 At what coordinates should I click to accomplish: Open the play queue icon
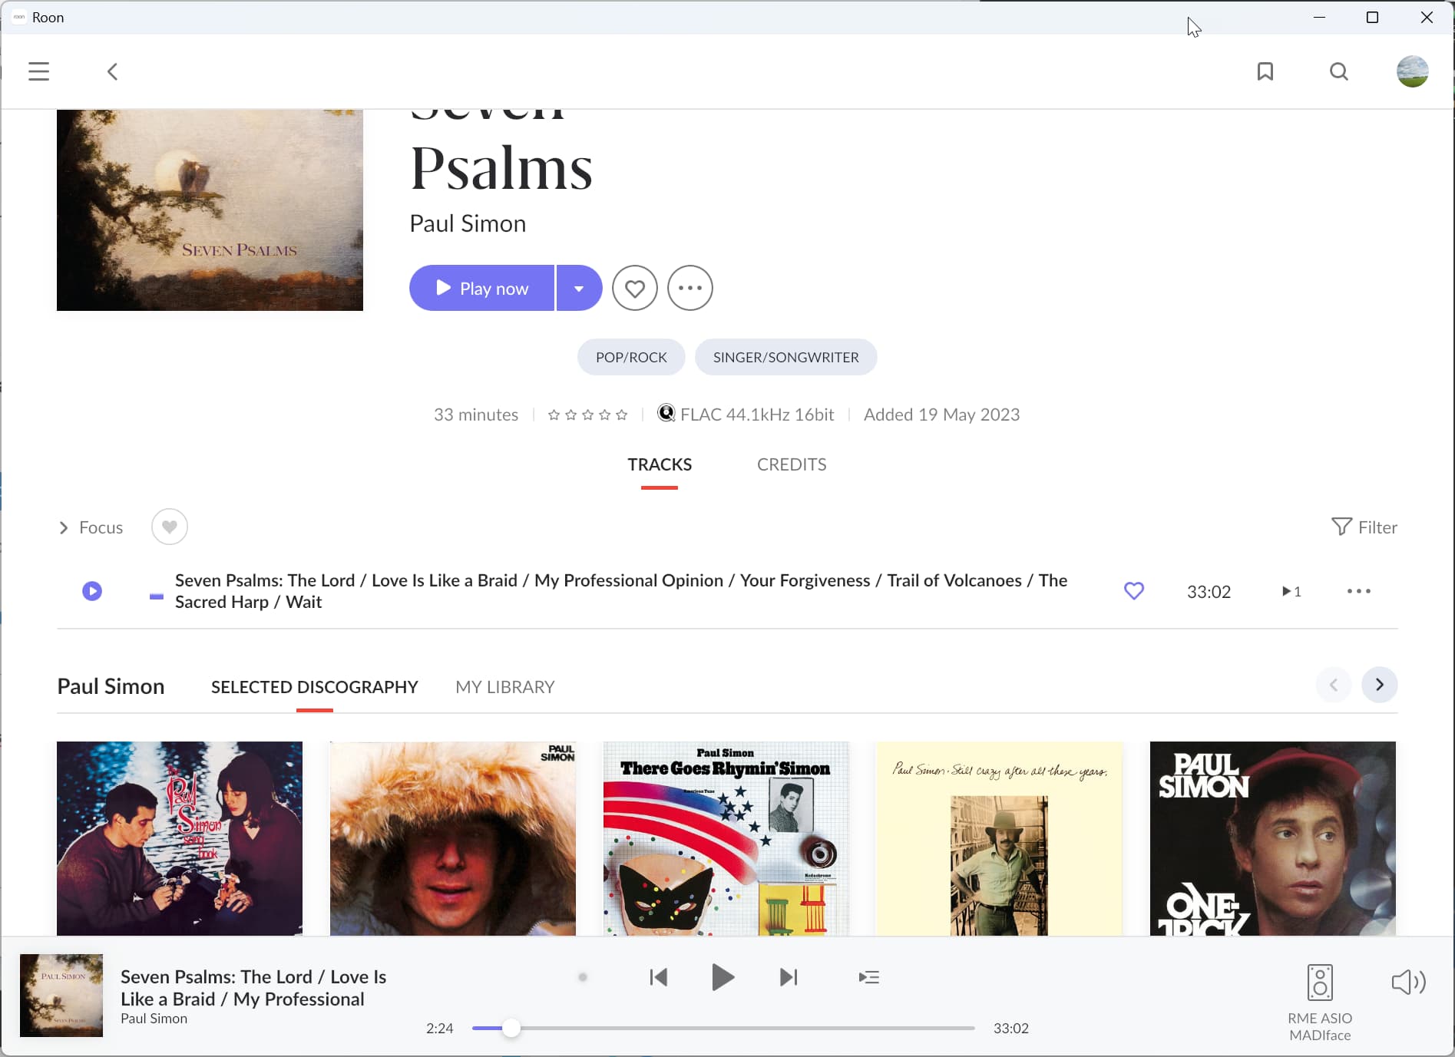[868, 977]
